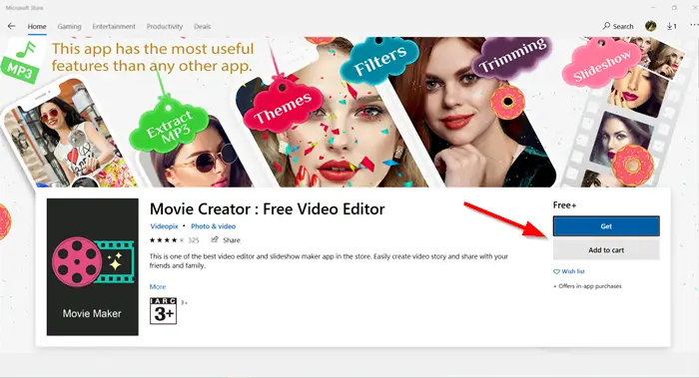This screenshot has height=378, width=699.
Task: Go to the Productivity tab
Action: (x=165, y=27)
